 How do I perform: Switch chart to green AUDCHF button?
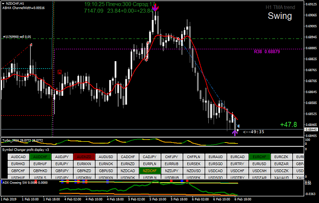point(40,157)
